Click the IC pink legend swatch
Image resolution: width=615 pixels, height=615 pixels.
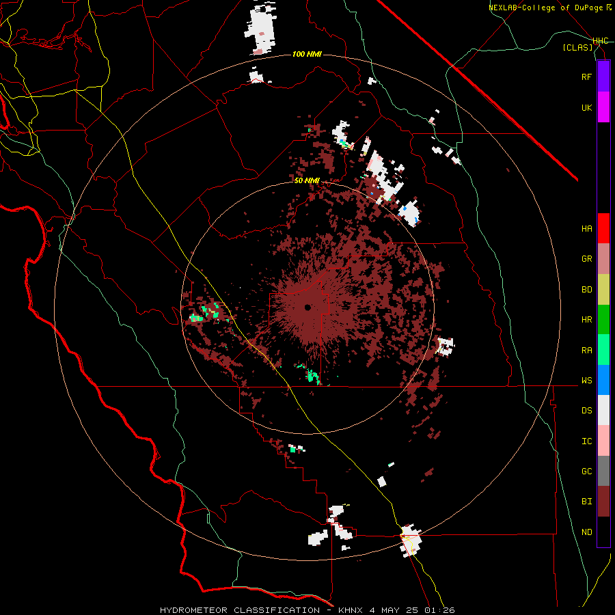[603, 441]
